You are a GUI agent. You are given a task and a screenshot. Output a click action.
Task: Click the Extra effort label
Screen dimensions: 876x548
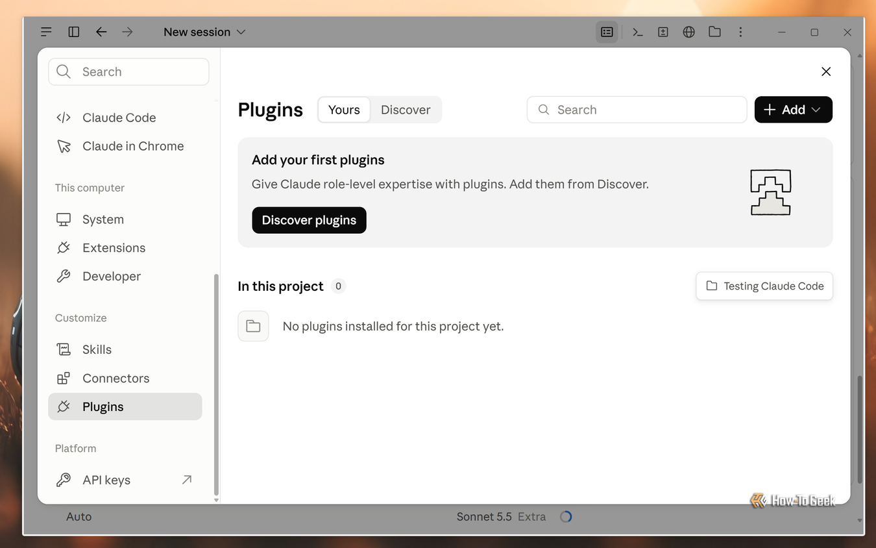pos(531,517)
